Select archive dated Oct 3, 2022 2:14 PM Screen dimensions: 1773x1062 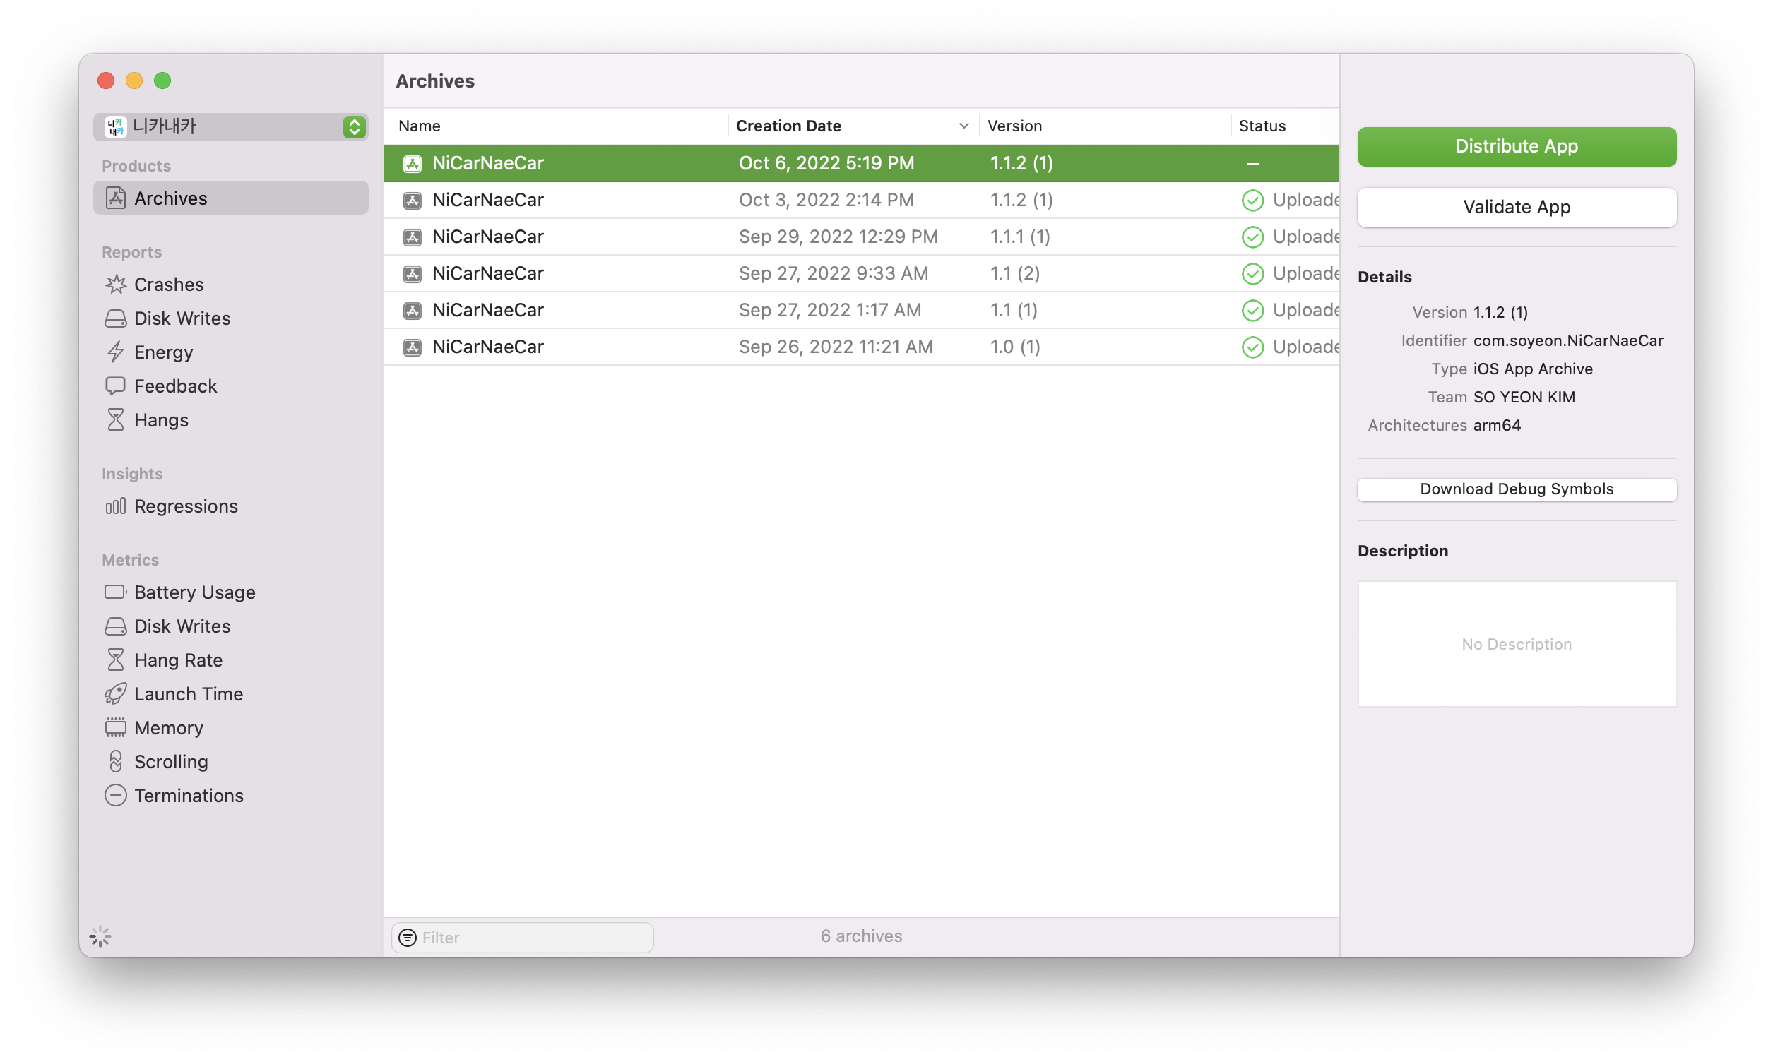pos(861,201)
